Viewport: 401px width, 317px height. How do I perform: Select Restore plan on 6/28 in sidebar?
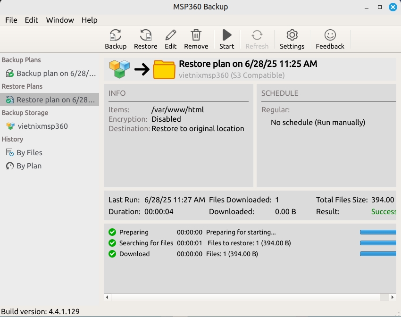click(x=50, y=100)
